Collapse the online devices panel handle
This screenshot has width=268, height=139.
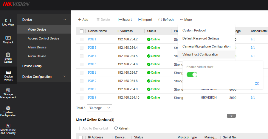pyautogui.click(x=231, y=116)
